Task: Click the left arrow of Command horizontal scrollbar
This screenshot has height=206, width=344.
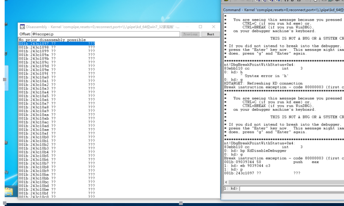Action: click(226, 182)
